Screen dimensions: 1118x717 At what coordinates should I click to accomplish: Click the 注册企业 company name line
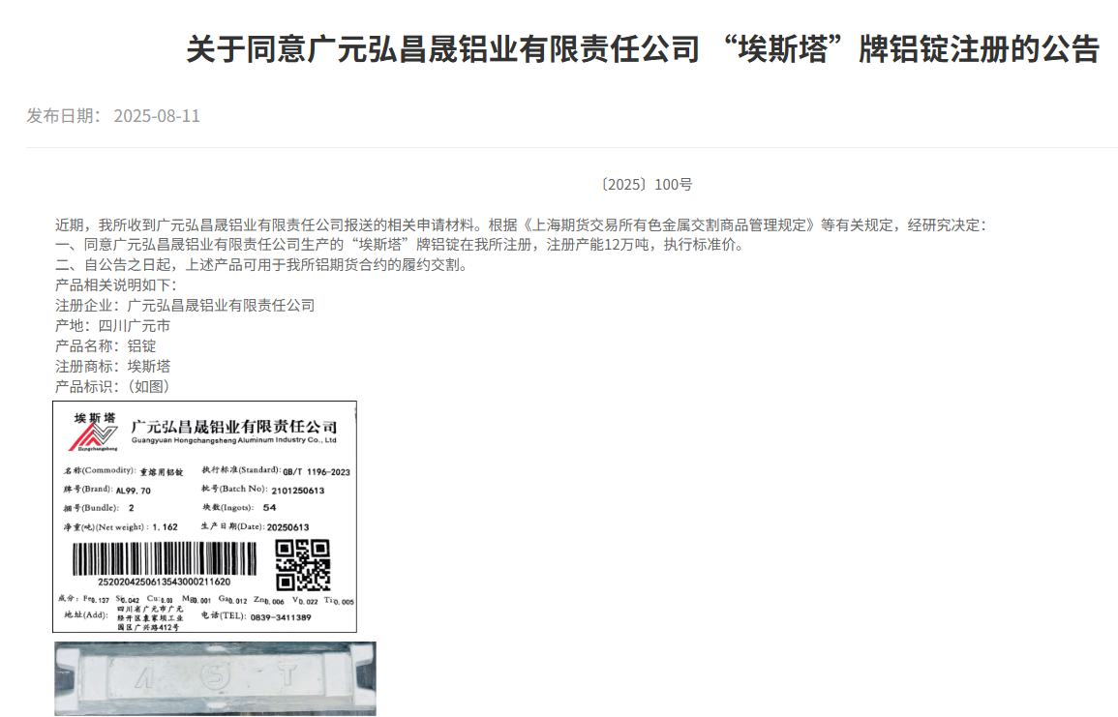pyautogui.click(x=185, y=305)
